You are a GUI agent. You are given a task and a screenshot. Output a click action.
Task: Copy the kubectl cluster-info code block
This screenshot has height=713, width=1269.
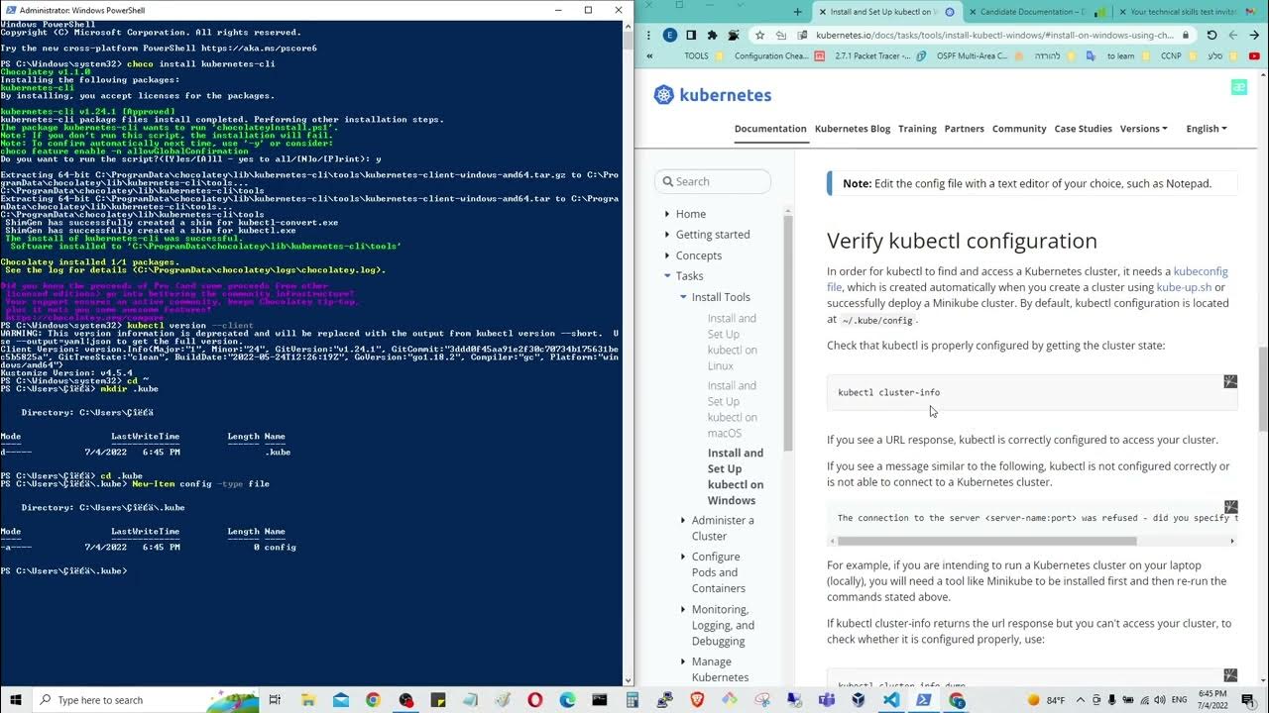click(x=1230, y=381)
